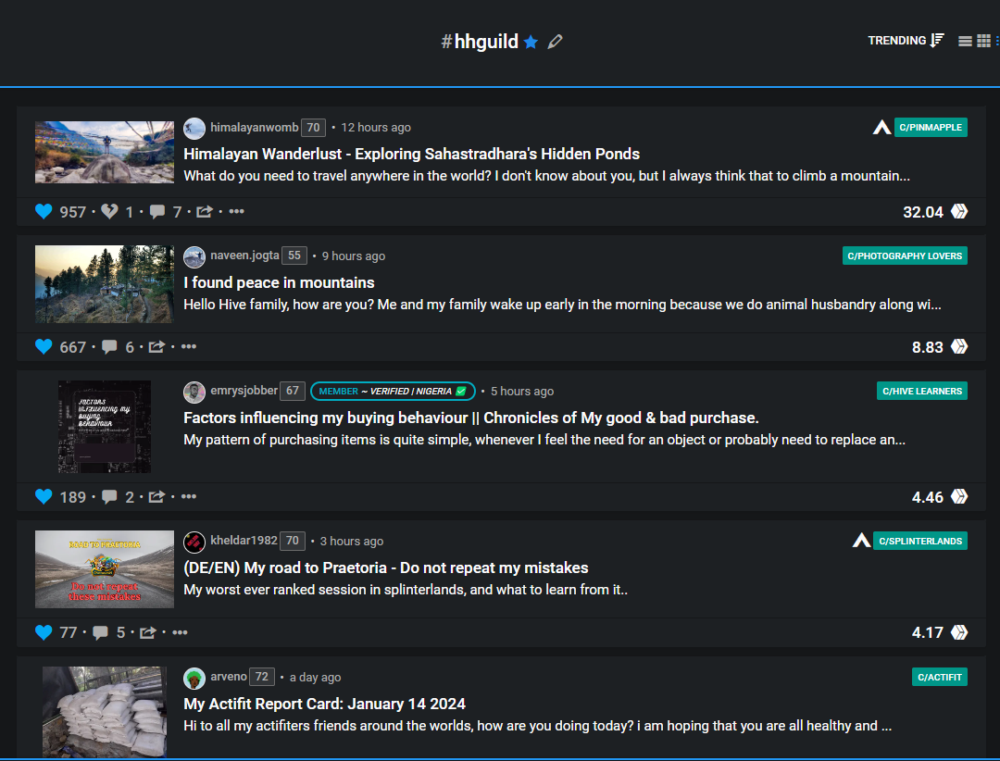1000x761 pixels.
Task: Show payout details for 4.46
Action: point(927,497)
